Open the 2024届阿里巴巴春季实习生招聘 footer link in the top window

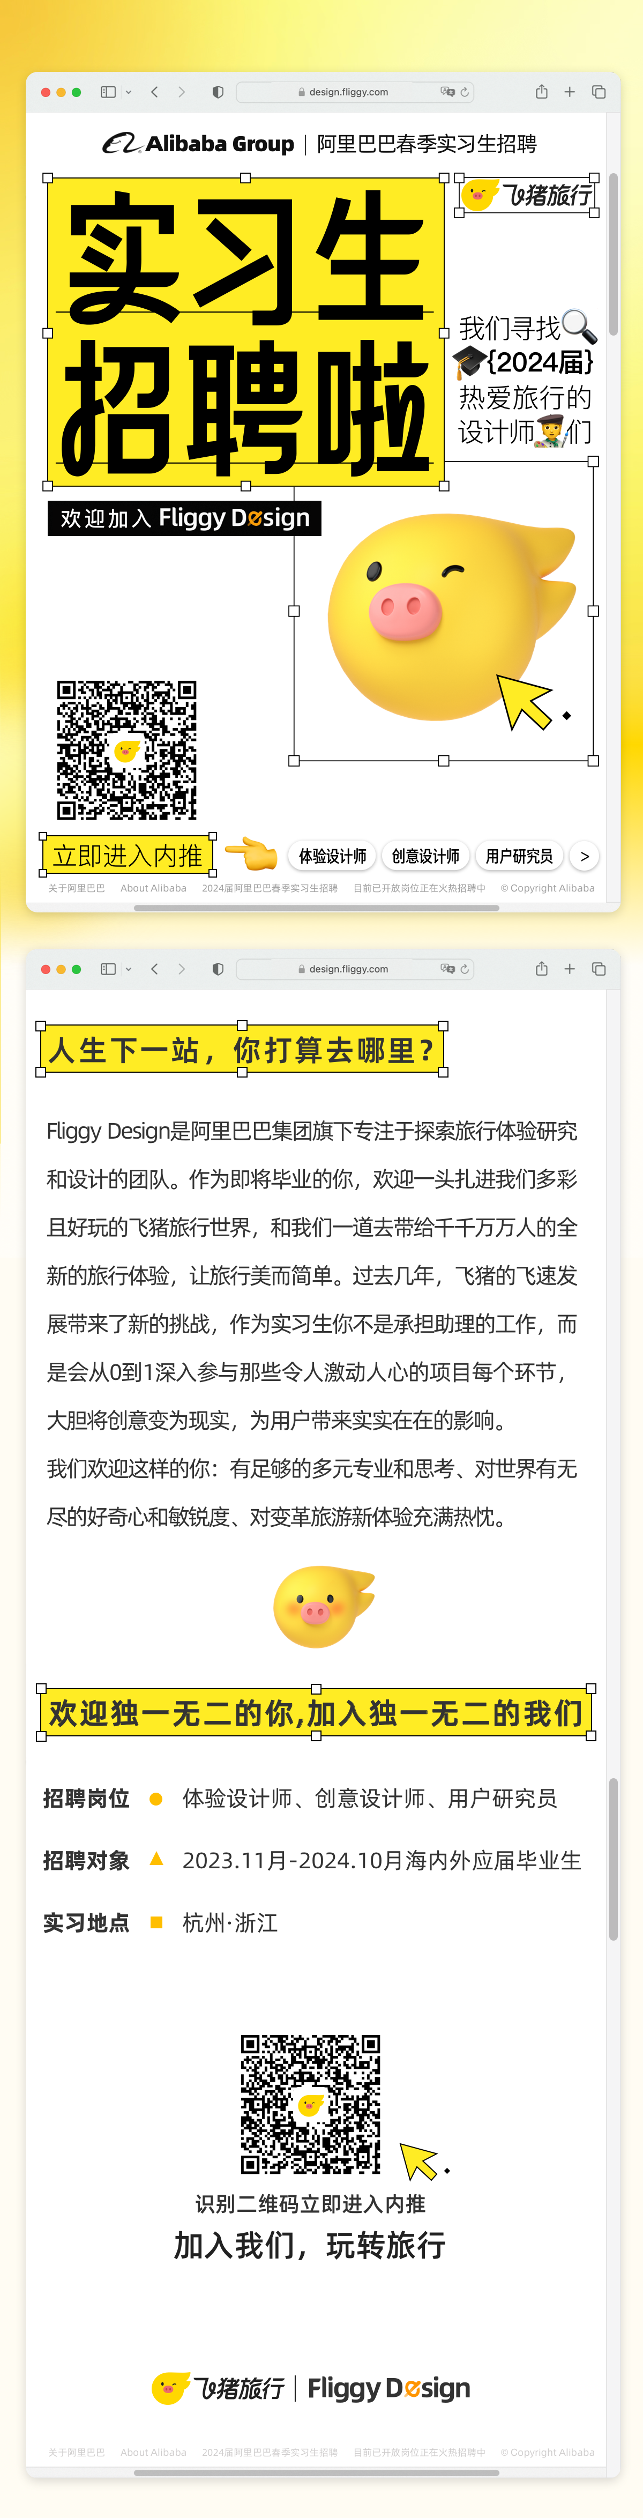270,888
